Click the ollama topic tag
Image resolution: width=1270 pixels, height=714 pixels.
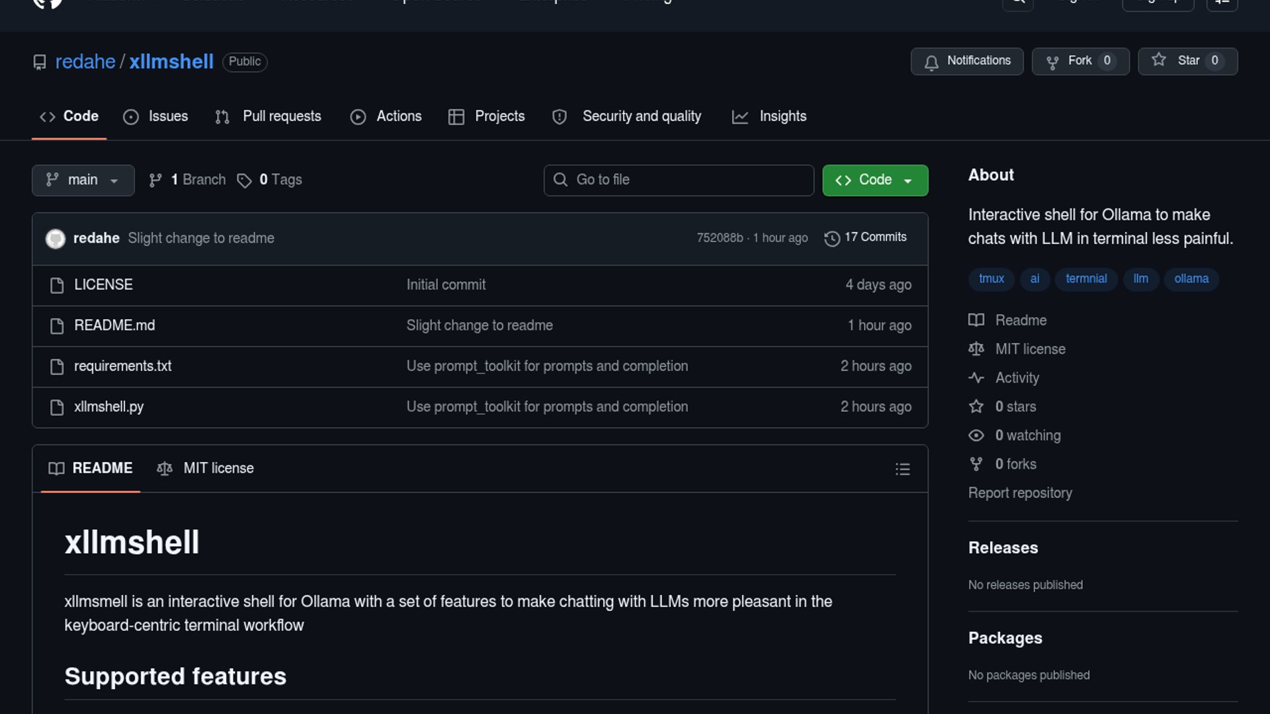click(1191, 279)
